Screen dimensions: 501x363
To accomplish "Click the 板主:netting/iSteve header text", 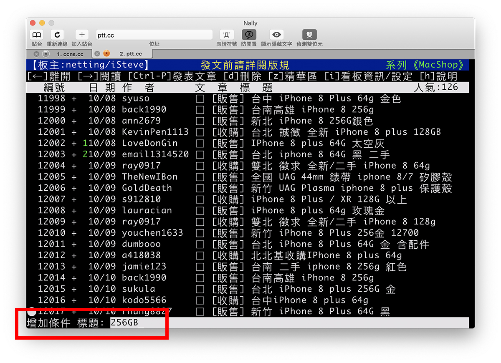I will (90, 65).
